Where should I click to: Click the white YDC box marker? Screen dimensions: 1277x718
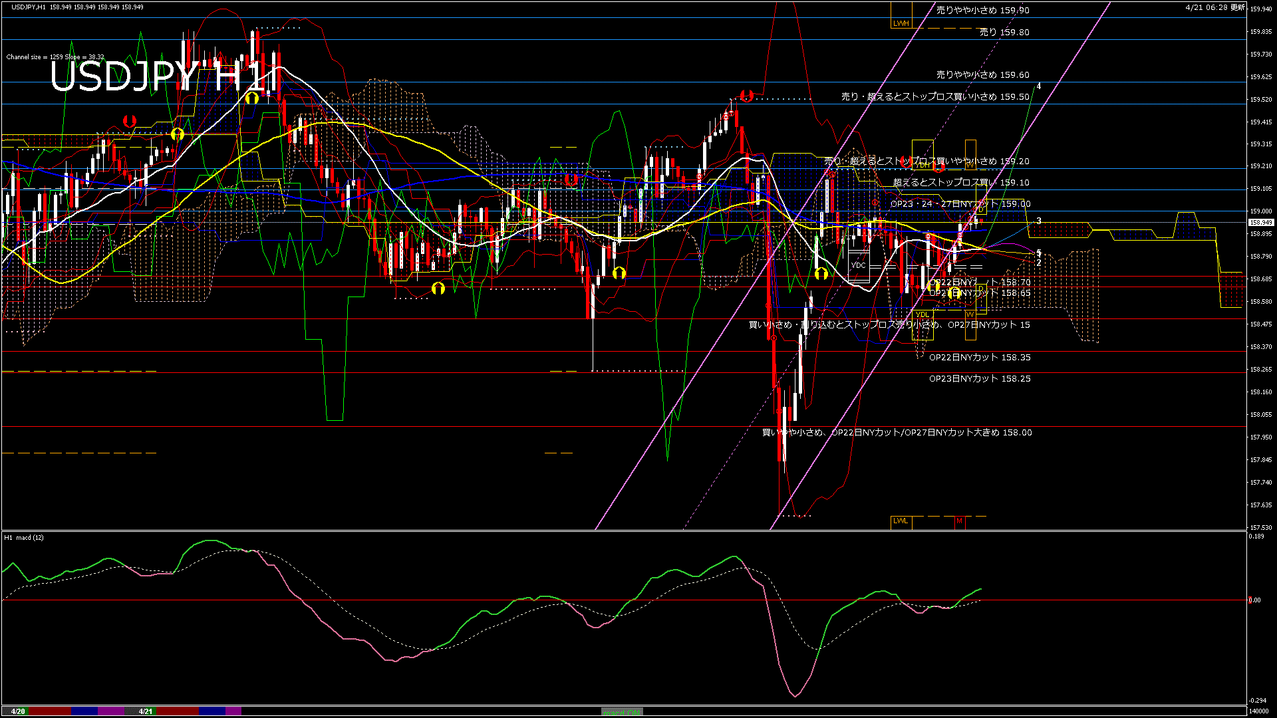[x=859, y=265]
